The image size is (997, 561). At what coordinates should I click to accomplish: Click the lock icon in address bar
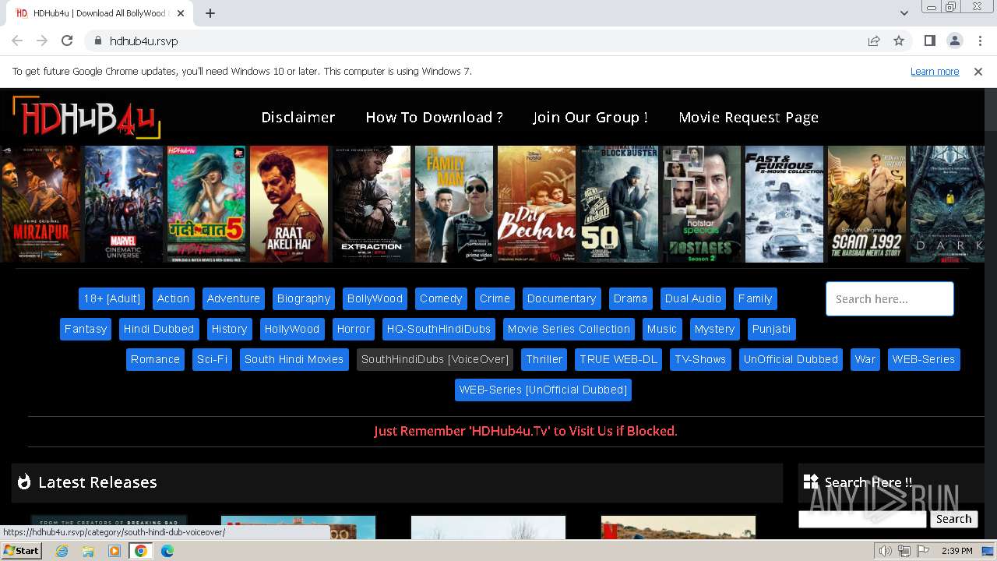[x=97, y=41]
